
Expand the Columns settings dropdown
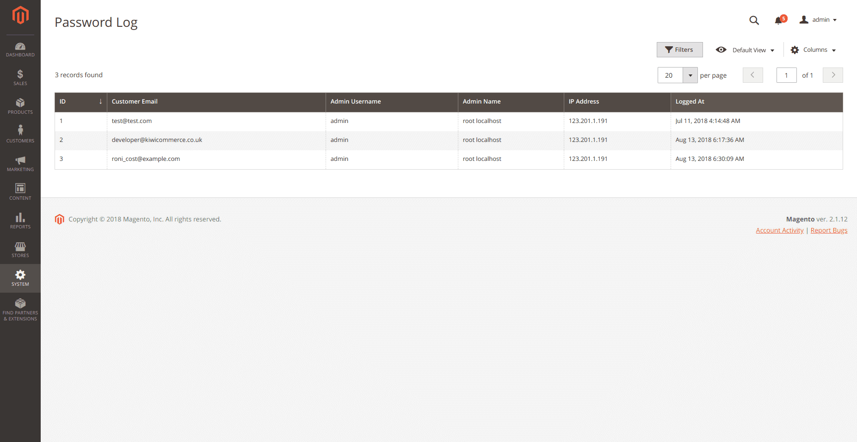tap(813, 50)
